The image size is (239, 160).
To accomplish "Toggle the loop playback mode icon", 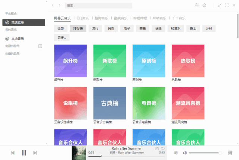I will (163, 148).
